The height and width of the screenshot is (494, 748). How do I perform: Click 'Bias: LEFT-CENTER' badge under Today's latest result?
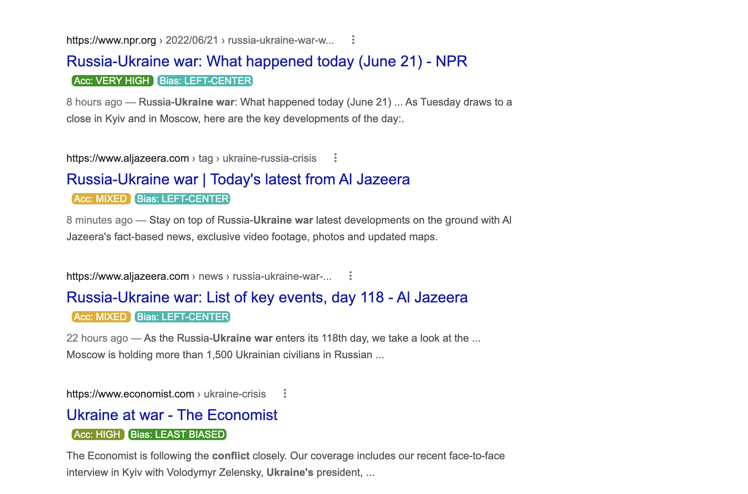tap(182, 199)
